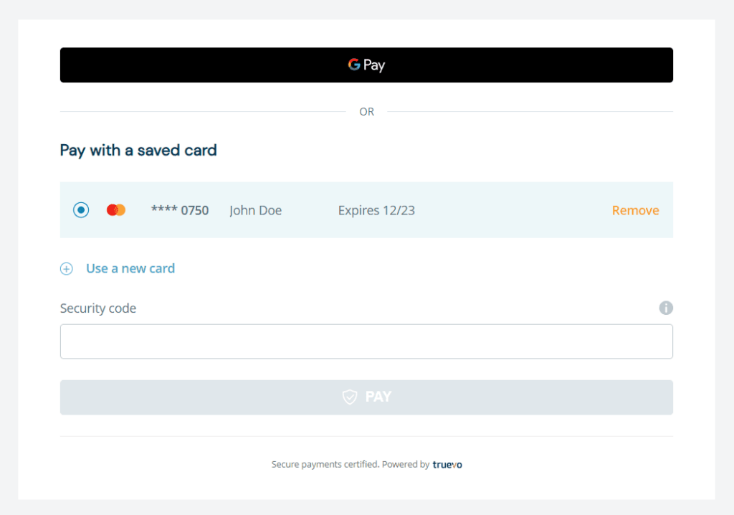Open the Use a new card form

coord(130,268)
